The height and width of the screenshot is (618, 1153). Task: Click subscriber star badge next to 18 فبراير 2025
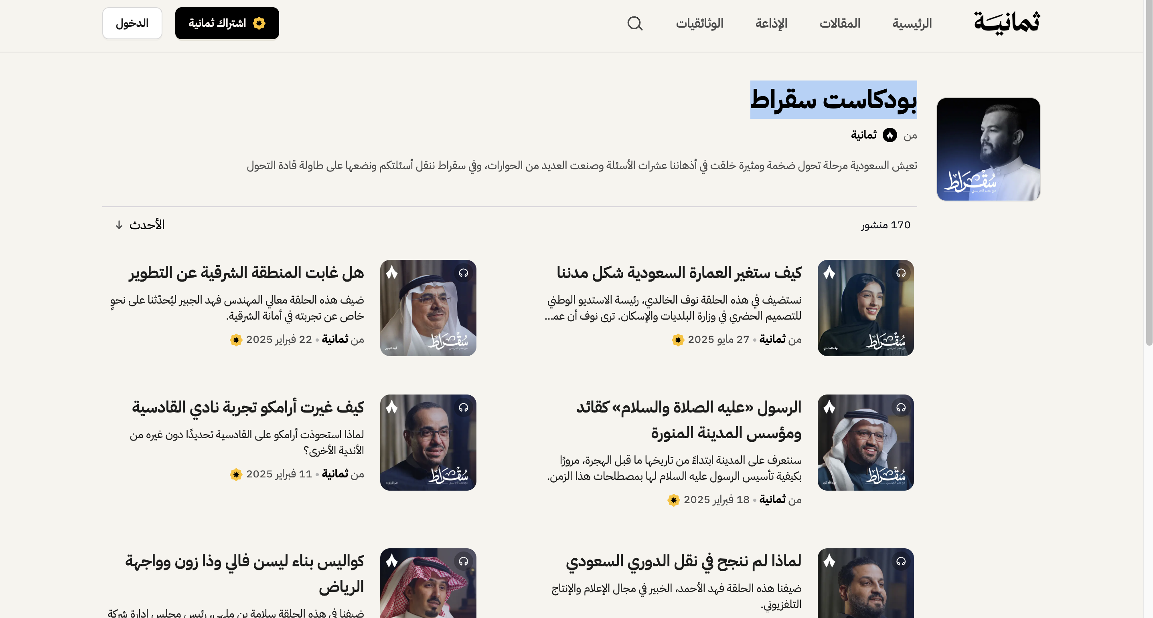(x=673, y=500)
